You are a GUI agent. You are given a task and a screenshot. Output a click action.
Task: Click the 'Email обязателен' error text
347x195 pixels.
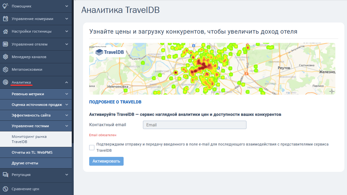pyautogui.click(x=103, y=135)
